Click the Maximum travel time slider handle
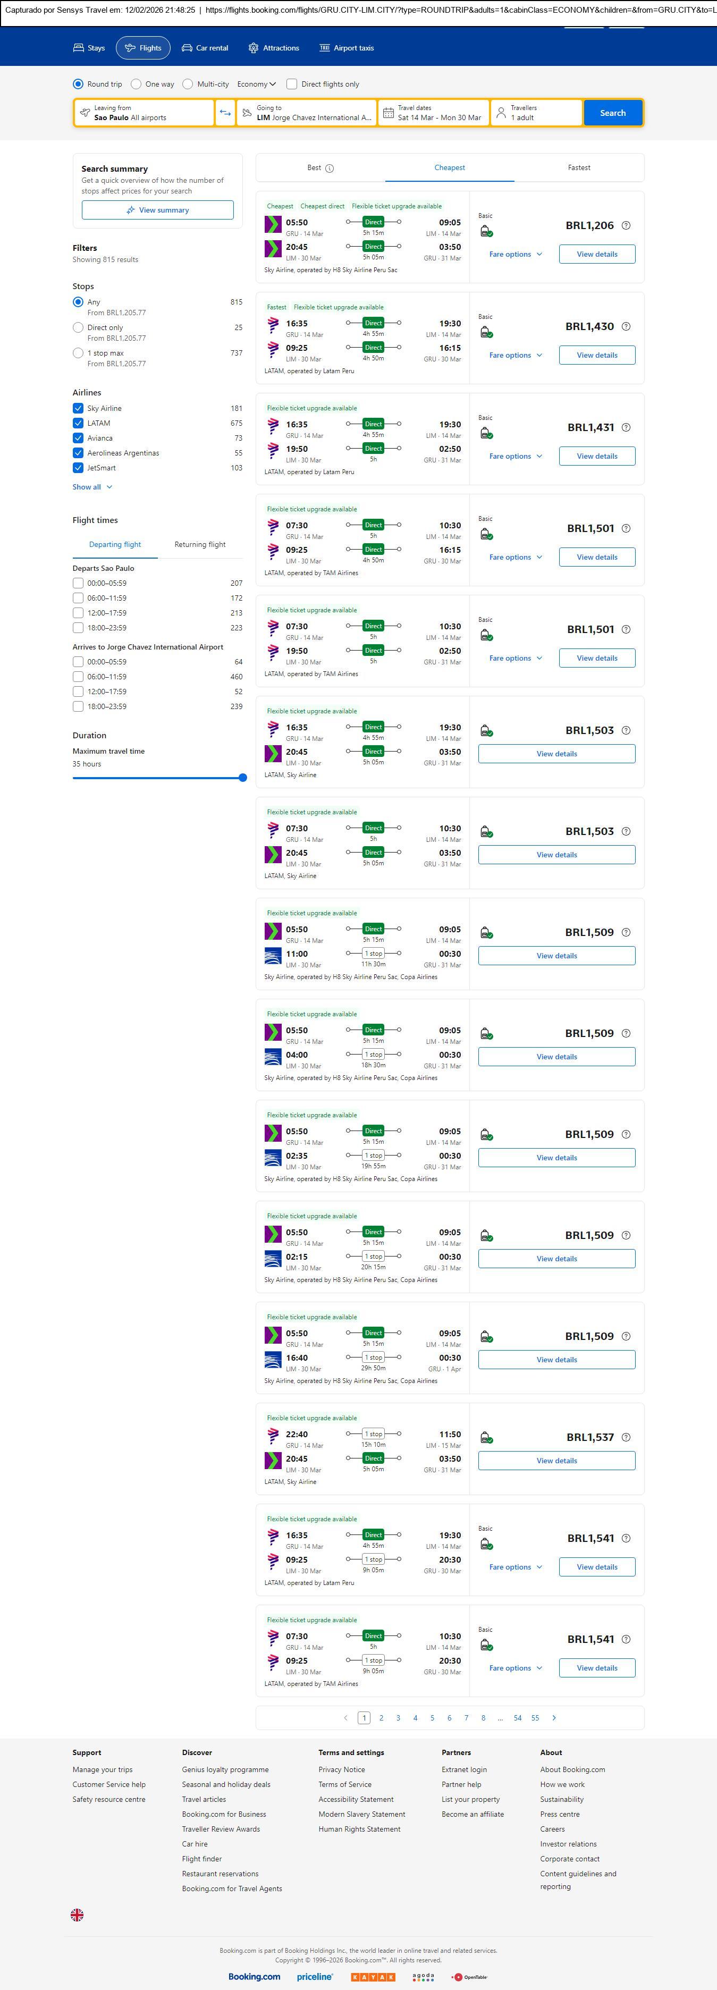This screenshot has width=717, height=1990. pyautogui.click(x=242, y=778)
